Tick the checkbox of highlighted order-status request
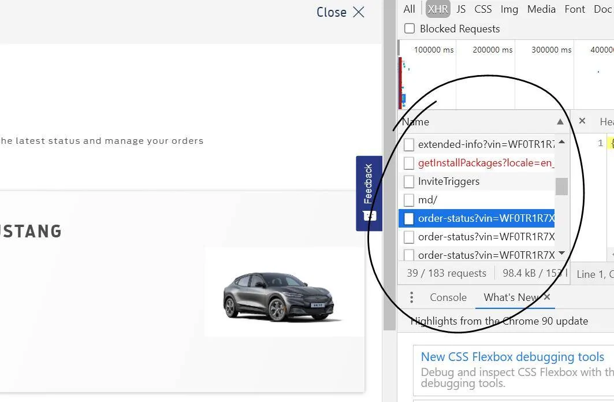The width and height of the screenshot is (614, 402). click(409, 218)
